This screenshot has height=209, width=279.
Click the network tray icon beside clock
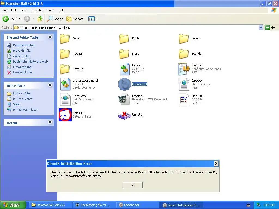[x=259, y=205]
